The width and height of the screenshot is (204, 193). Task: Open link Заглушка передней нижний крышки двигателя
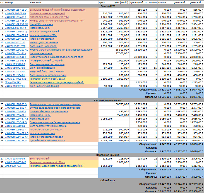58,10
